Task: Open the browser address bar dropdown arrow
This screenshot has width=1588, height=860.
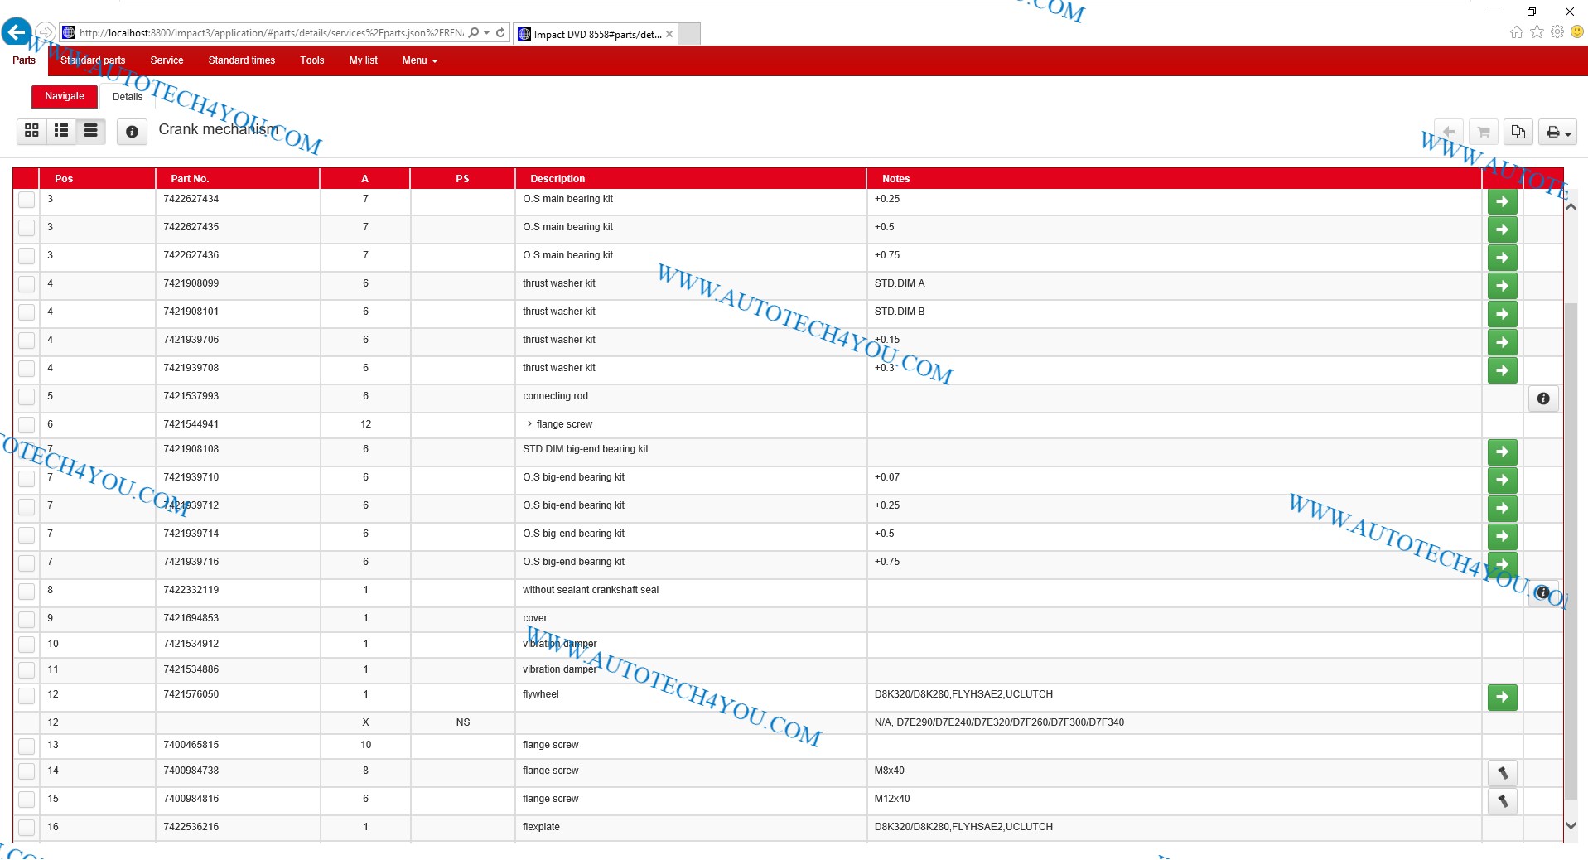Action: click(486, 33)
